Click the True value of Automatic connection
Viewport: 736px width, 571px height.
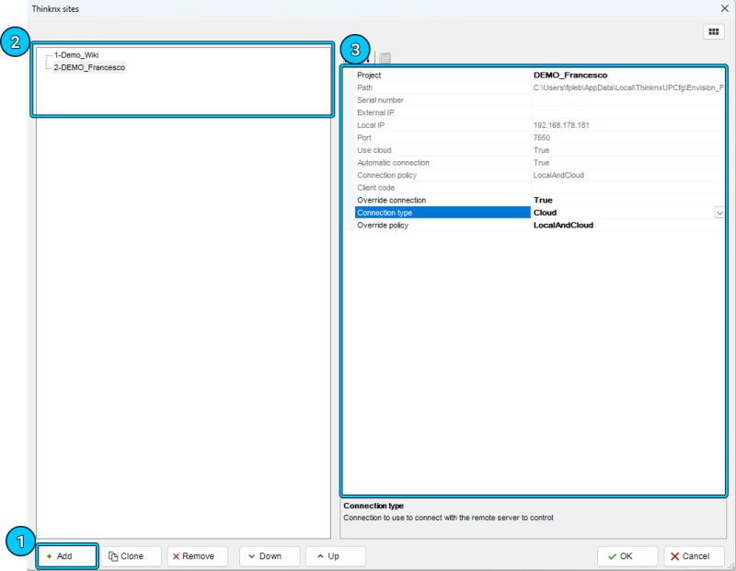click(541, 163)
